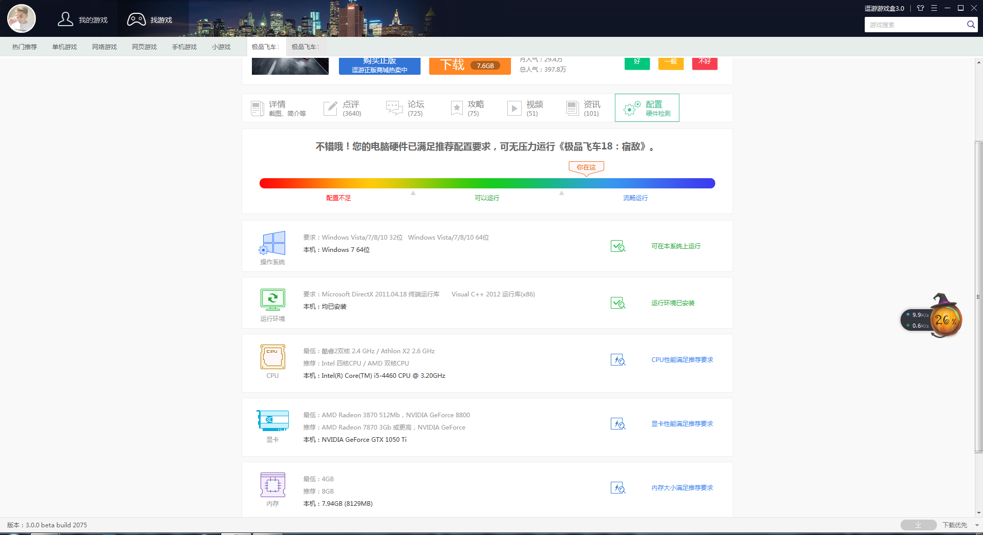Image resolution: width=983 pixels, height=535 pixels.
Task: Select the 网页游戏 category tab
Action: click(x=144, y=47)
